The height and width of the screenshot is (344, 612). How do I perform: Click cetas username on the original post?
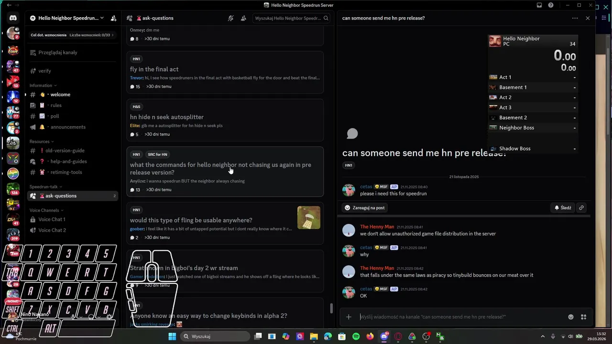click(366, 187)
